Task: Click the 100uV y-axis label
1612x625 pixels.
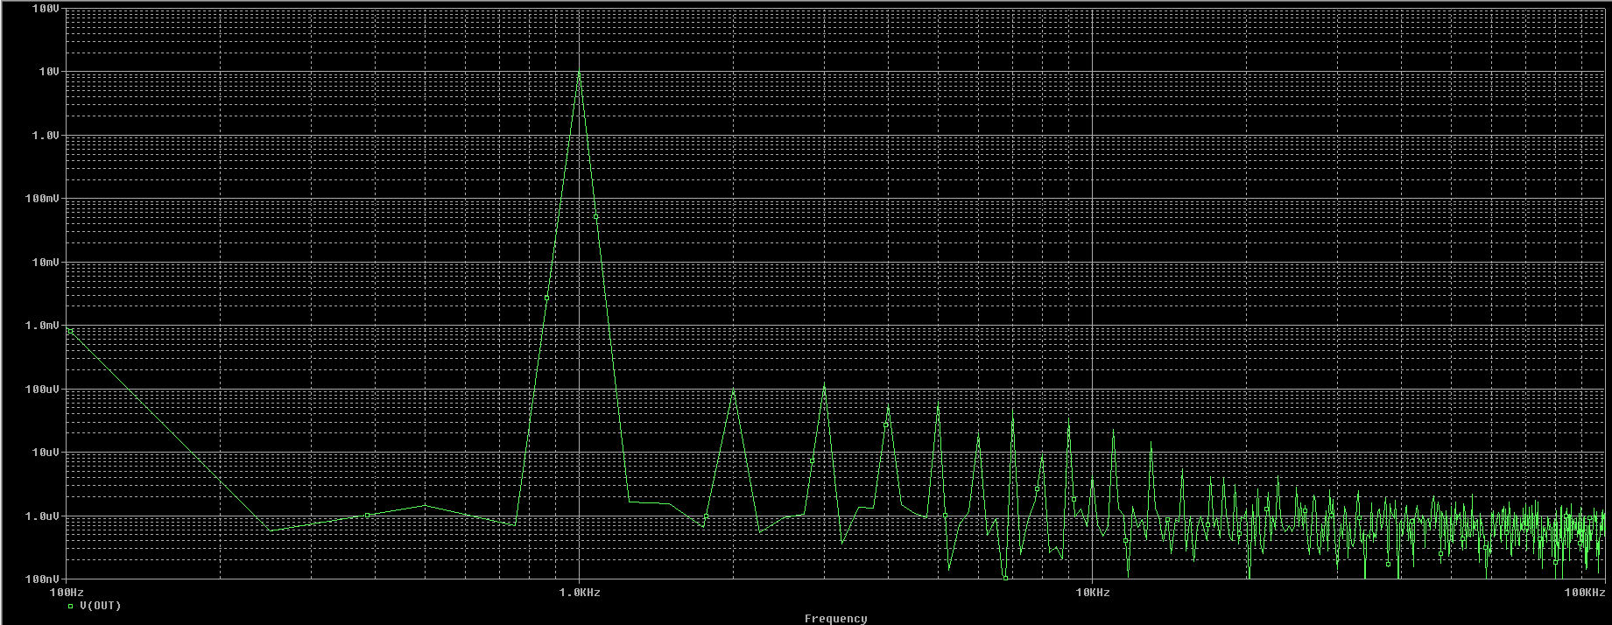Action: tap(42, 390)
